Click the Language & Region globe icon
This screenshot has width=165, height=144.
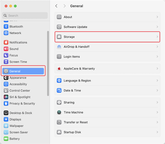[59, 81]
